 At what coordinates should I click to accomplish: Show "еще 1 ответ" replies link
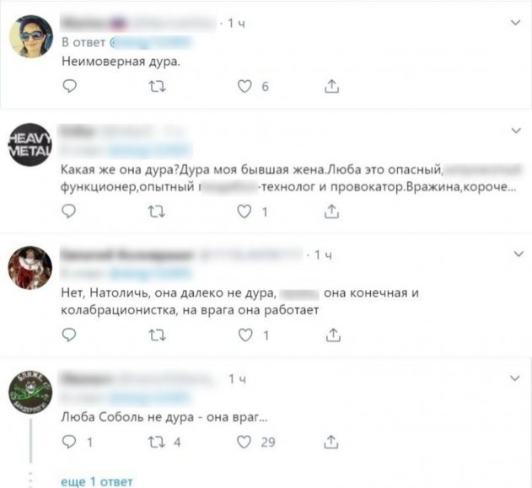coord(97,481)
